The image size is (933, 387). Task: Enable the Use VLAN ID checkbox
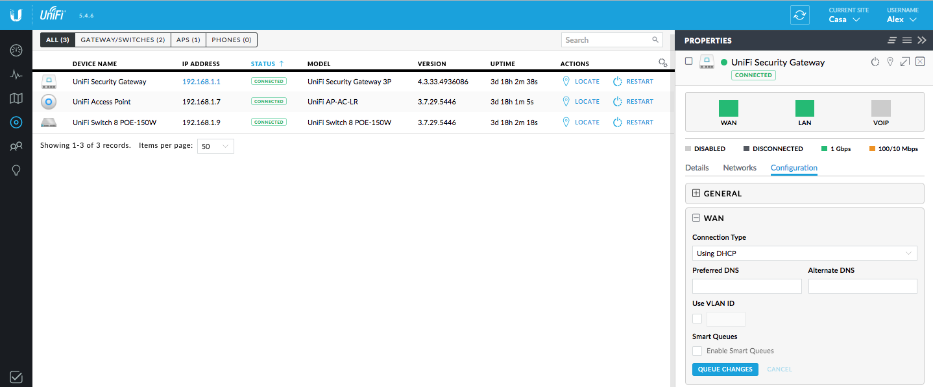pyautogui.click(x=697, y=318)
